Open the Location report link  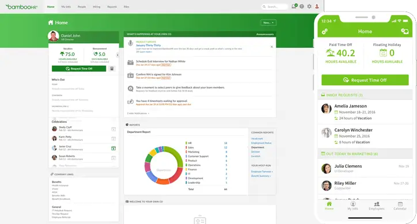256,156
